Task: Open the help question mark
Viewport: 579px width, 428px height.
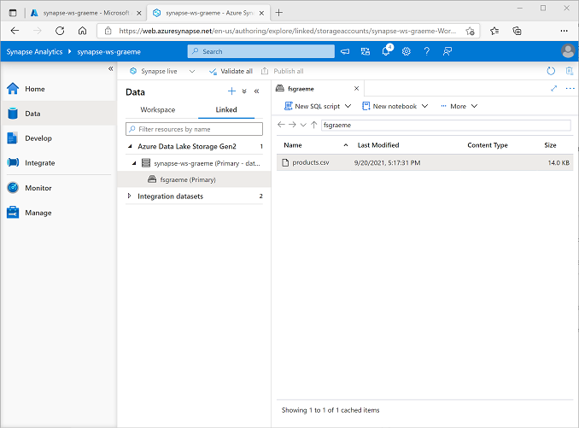Action: (x=426, y=51)
